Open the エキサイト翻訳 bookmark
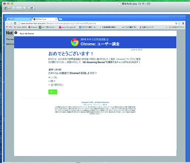 [x=88, y=27]
